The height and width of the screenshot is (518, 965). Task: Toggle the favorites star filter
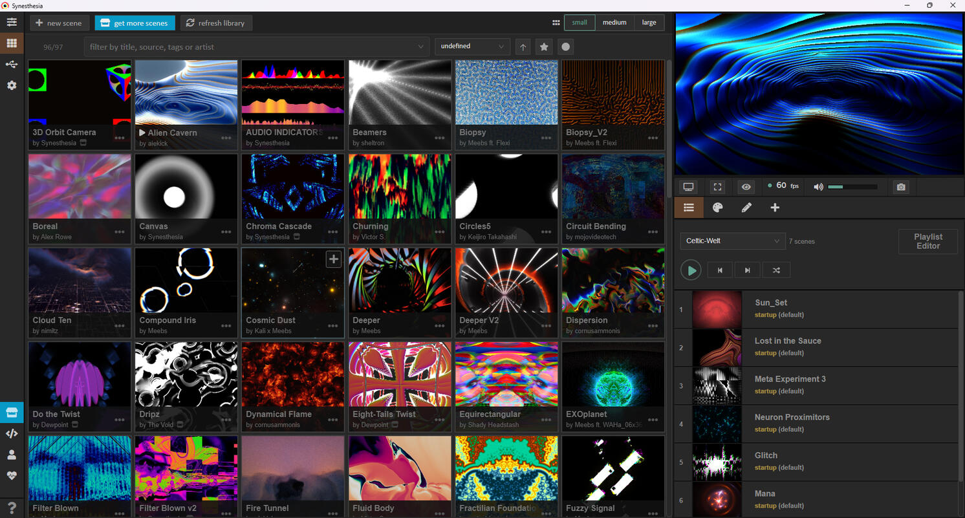(x=544, y=47)
